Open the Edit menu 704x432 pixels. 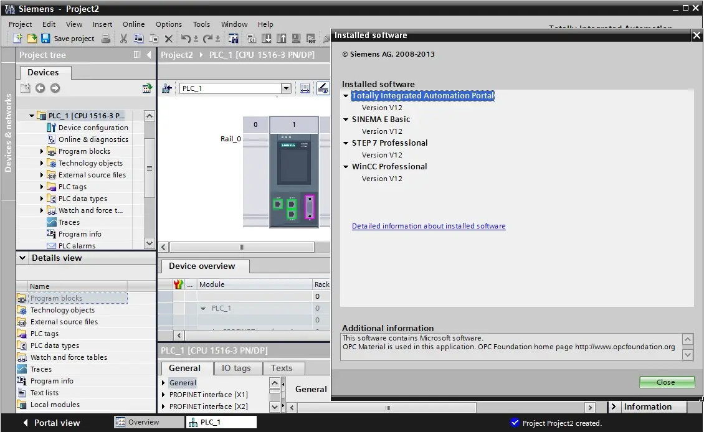49,24
